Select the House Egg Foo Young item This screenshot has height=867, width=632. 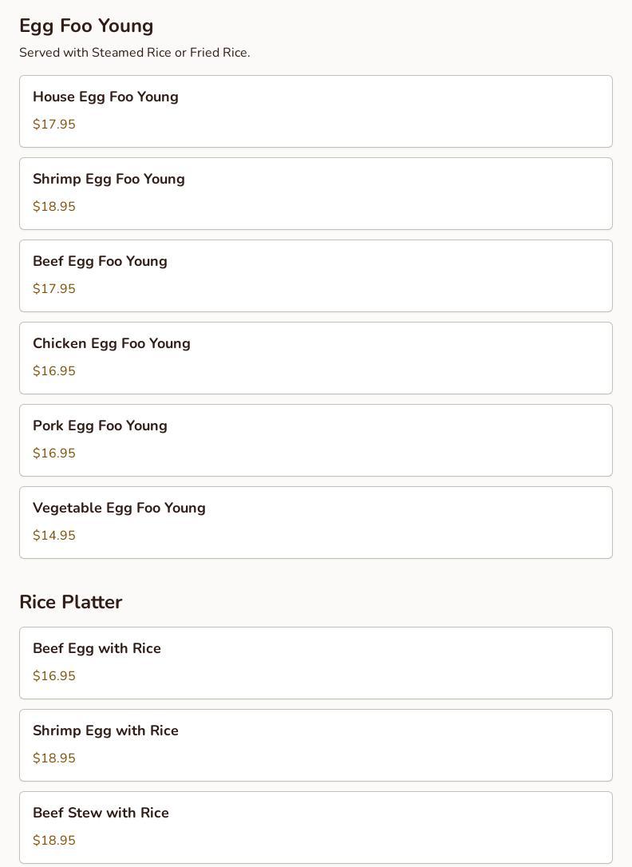pyautogui.click(x=315, y=111)
